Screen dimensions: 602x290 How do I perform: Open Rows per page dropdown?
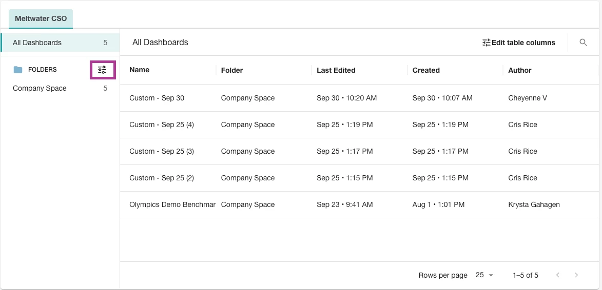pos(484,275)
